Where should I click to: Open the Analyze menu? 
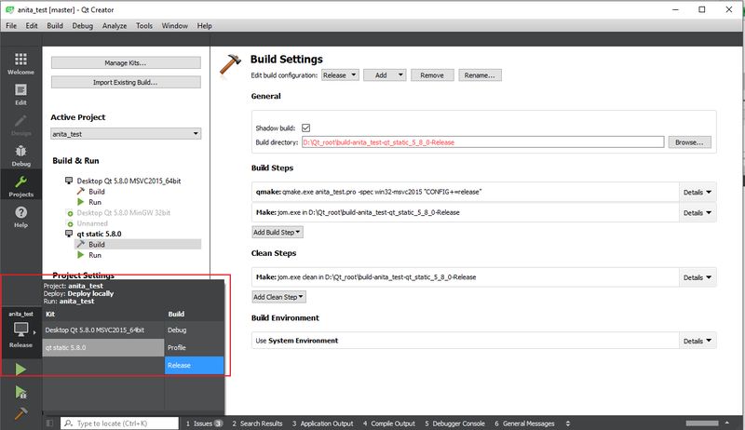pos(115,26)
